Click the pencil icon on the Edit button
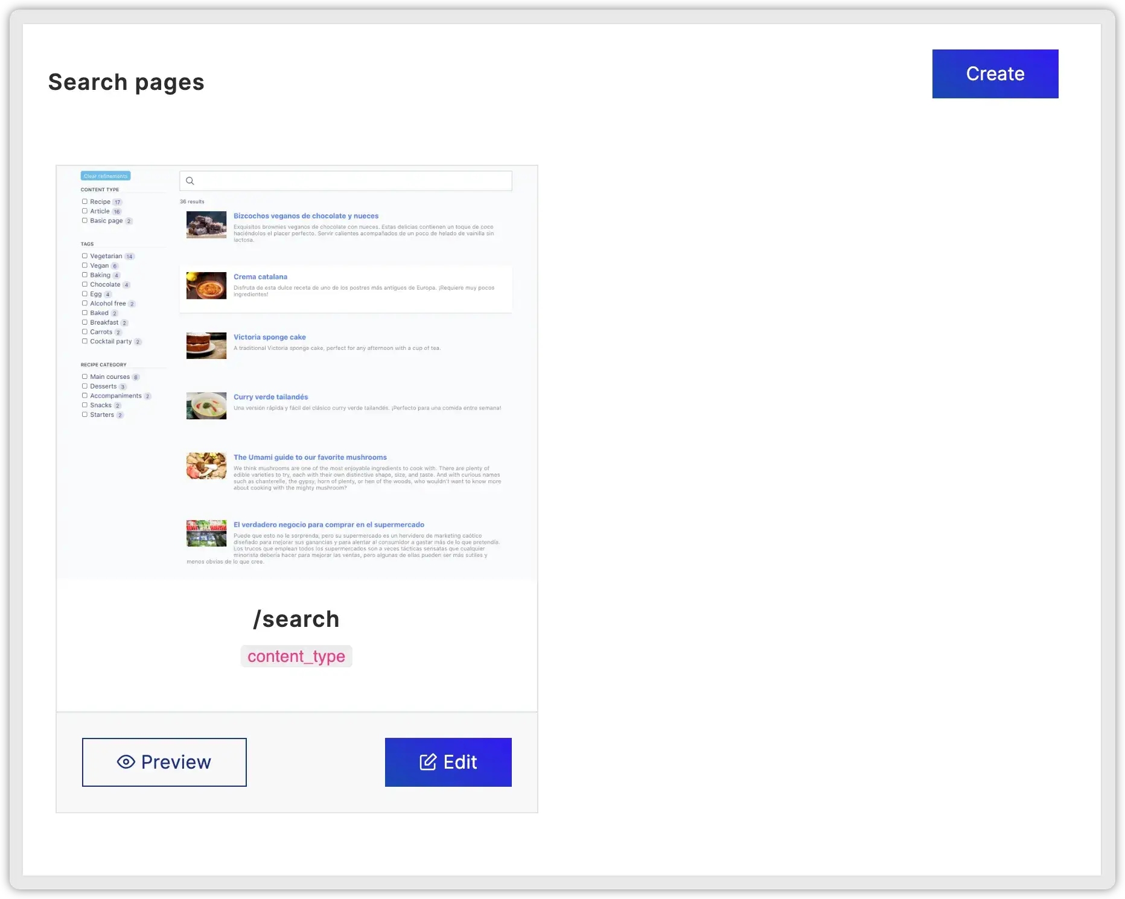 [429, 762]
